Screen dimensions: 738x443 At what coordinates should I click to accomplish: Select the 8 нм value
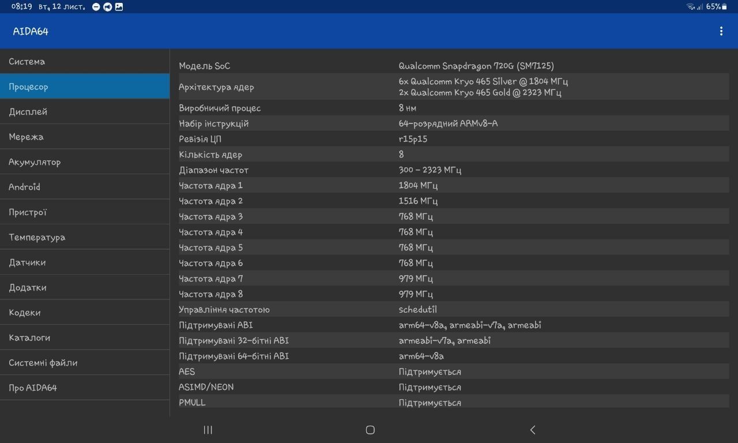point(407,108)
